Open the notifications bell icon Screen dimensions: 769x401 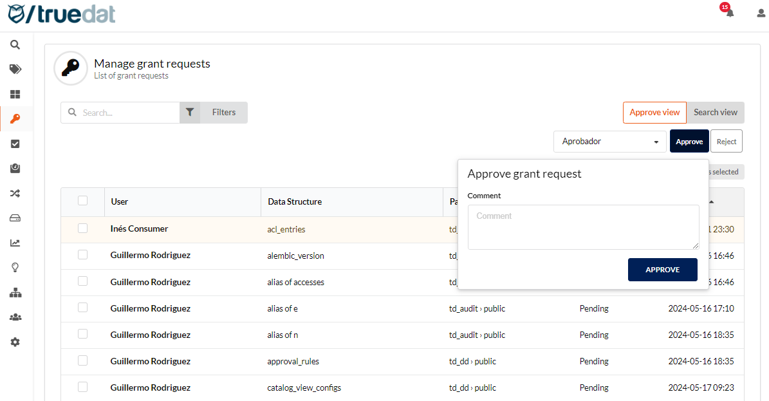coord(729,13)
